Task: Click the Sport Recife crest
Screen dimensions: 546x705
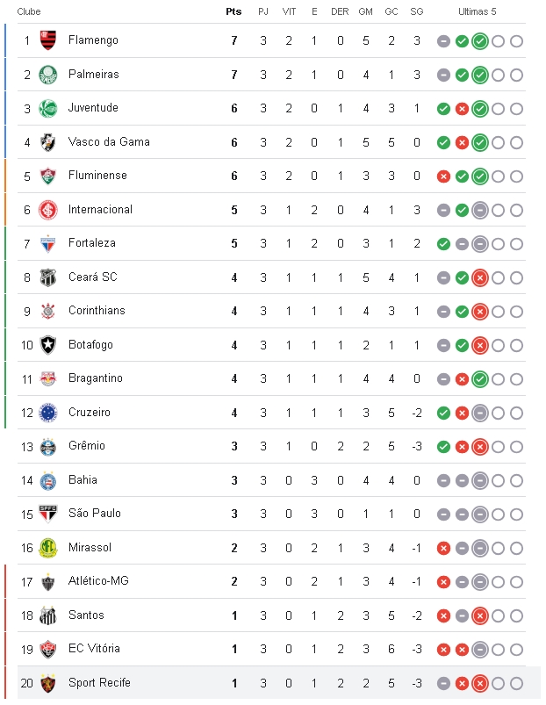Action: point(48,683)
